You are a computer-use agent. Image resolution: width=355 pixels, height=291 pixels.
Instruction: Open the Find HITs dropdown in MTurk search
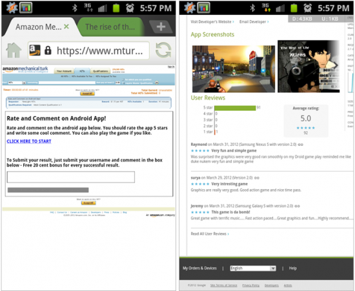[x=17, y=83]
